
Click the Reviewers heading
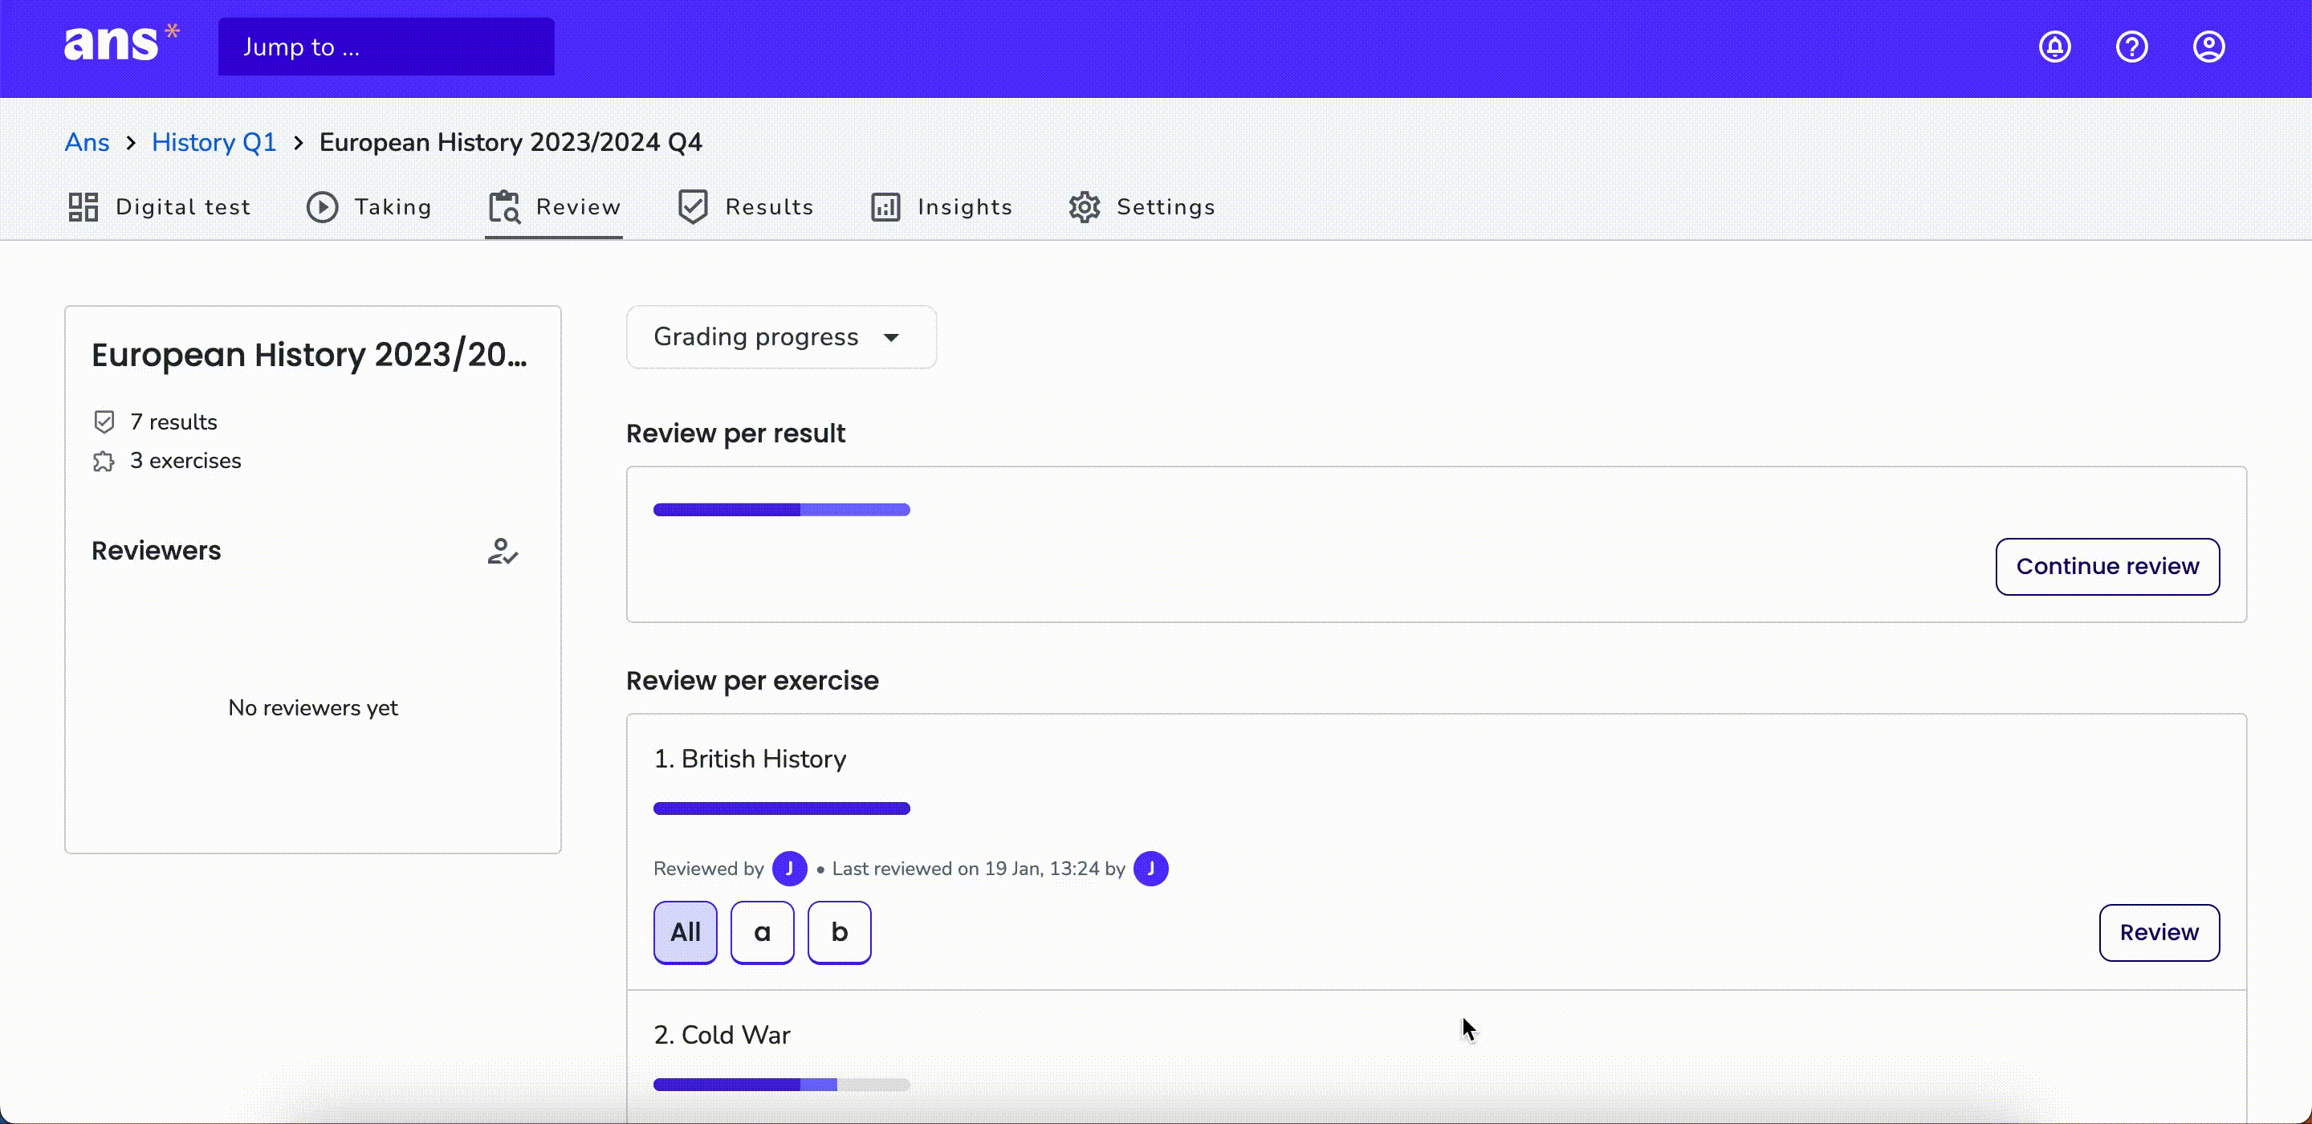pyautogui.click(x=157, y=550)
